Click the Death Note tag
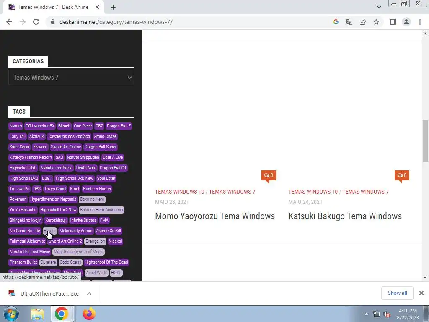This screenshot has width=429, height=322. pyautogui.click(x=86, y=168)
